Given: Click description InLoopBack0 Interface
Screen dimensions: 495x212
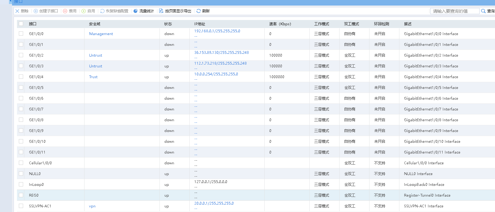Looking at the screenshot, I should click(x=424, y=185).
